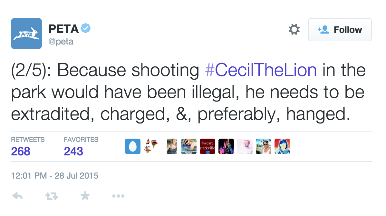Select the avatar of man in sunglasses
Viewport: 386px width, 216px height.
(x=264, y=146)
